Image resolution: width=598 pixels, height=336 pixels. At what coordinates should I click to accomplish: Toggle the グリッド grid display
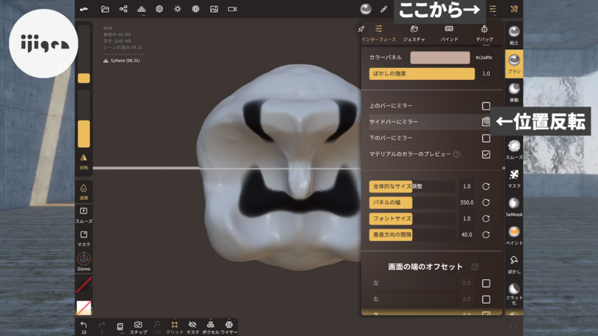click(174, 327)
